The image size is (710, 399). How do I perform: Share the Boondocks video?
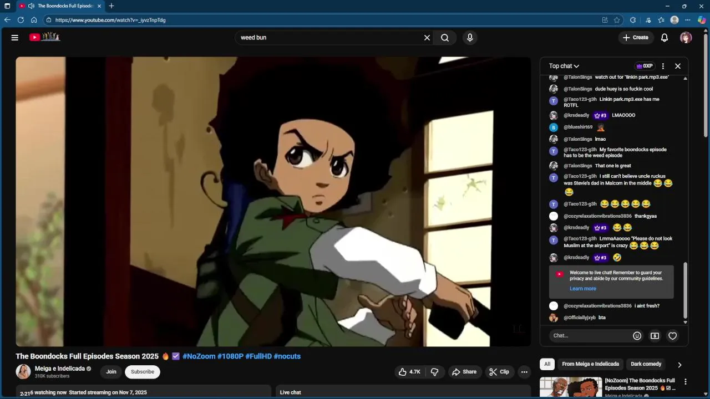point(464,372)
